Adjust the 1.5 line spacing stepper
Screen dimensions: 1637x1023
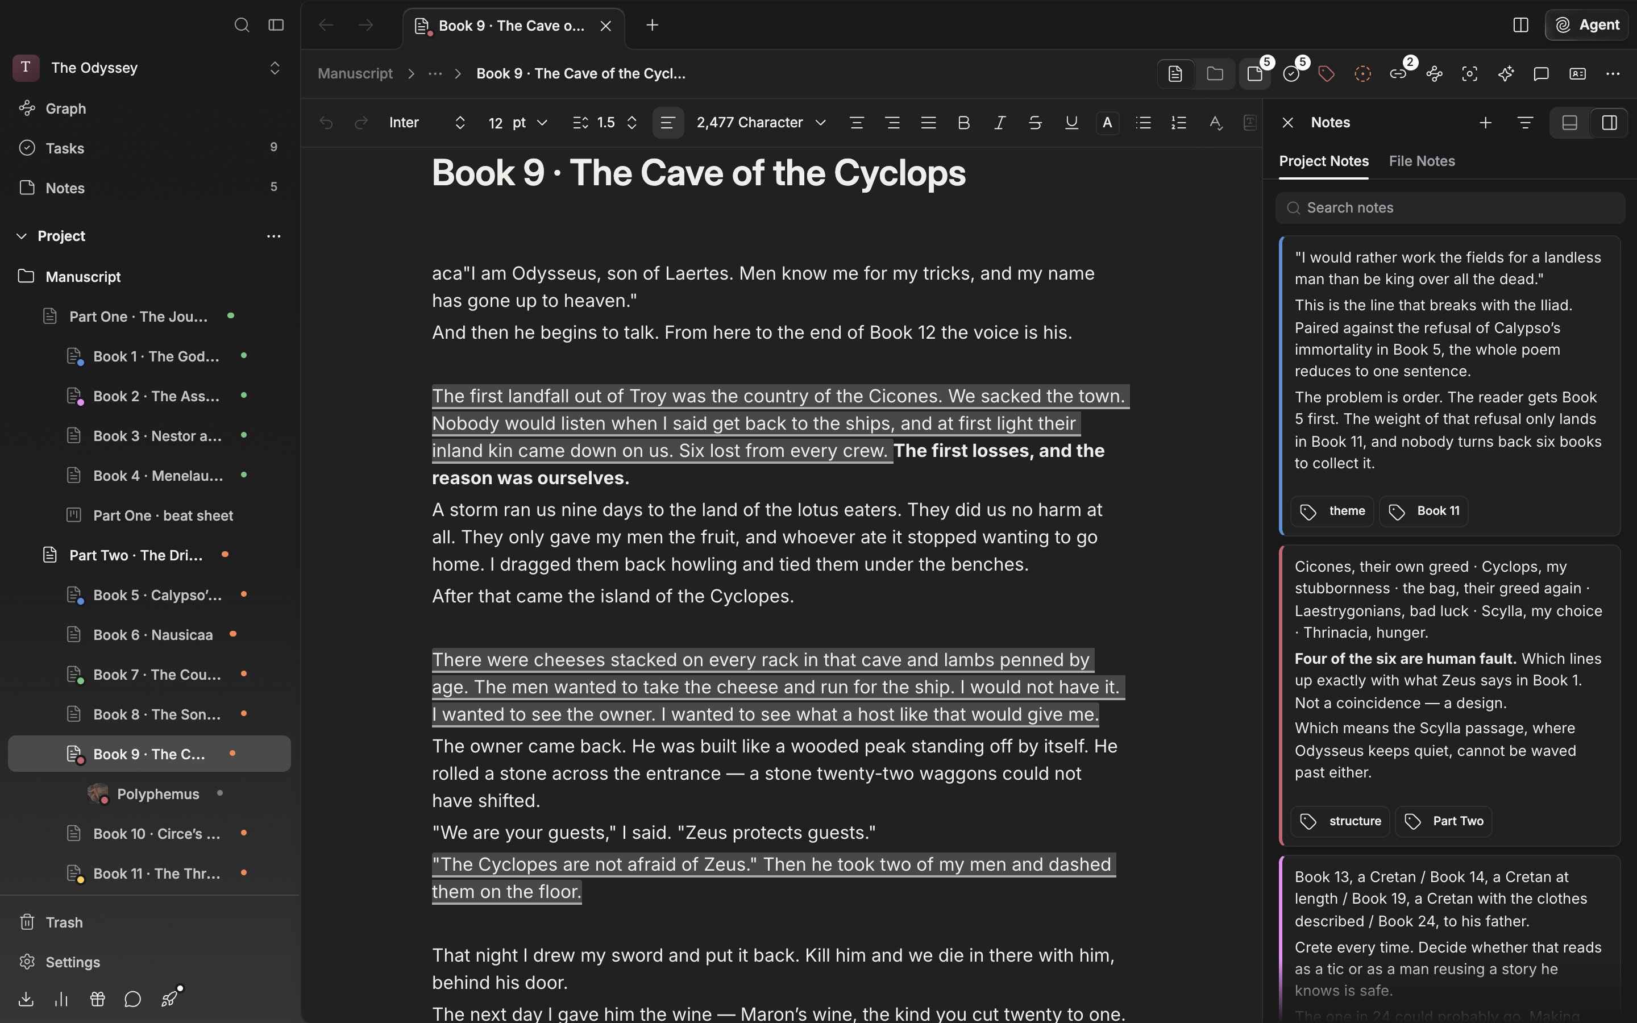(632, 122)
